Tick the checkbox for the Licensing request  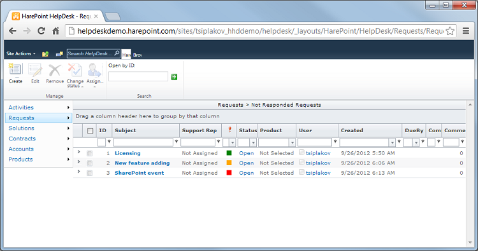coord(90,153)
